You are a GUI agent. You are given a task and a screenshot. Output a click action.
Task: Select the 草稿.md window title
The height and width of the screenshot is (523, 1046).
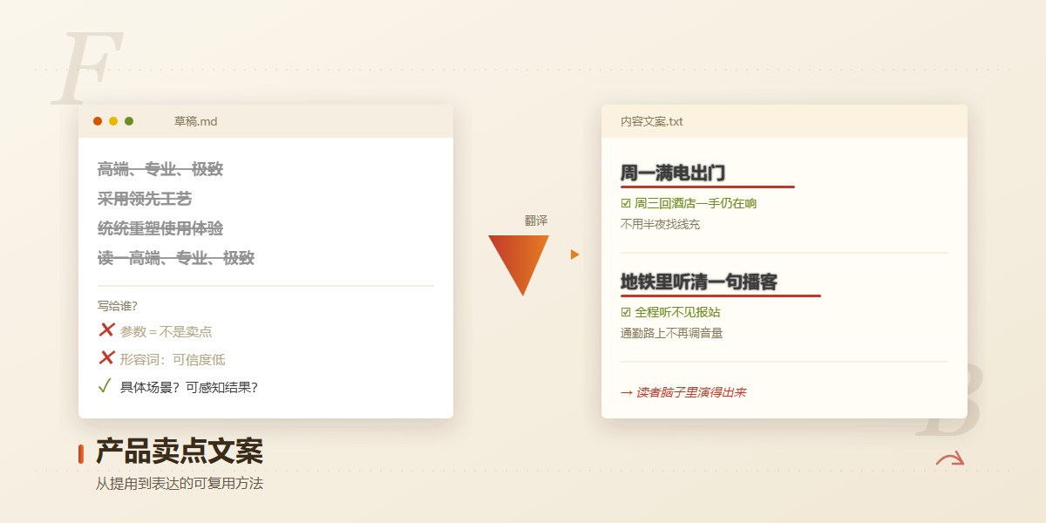[195, 121]
